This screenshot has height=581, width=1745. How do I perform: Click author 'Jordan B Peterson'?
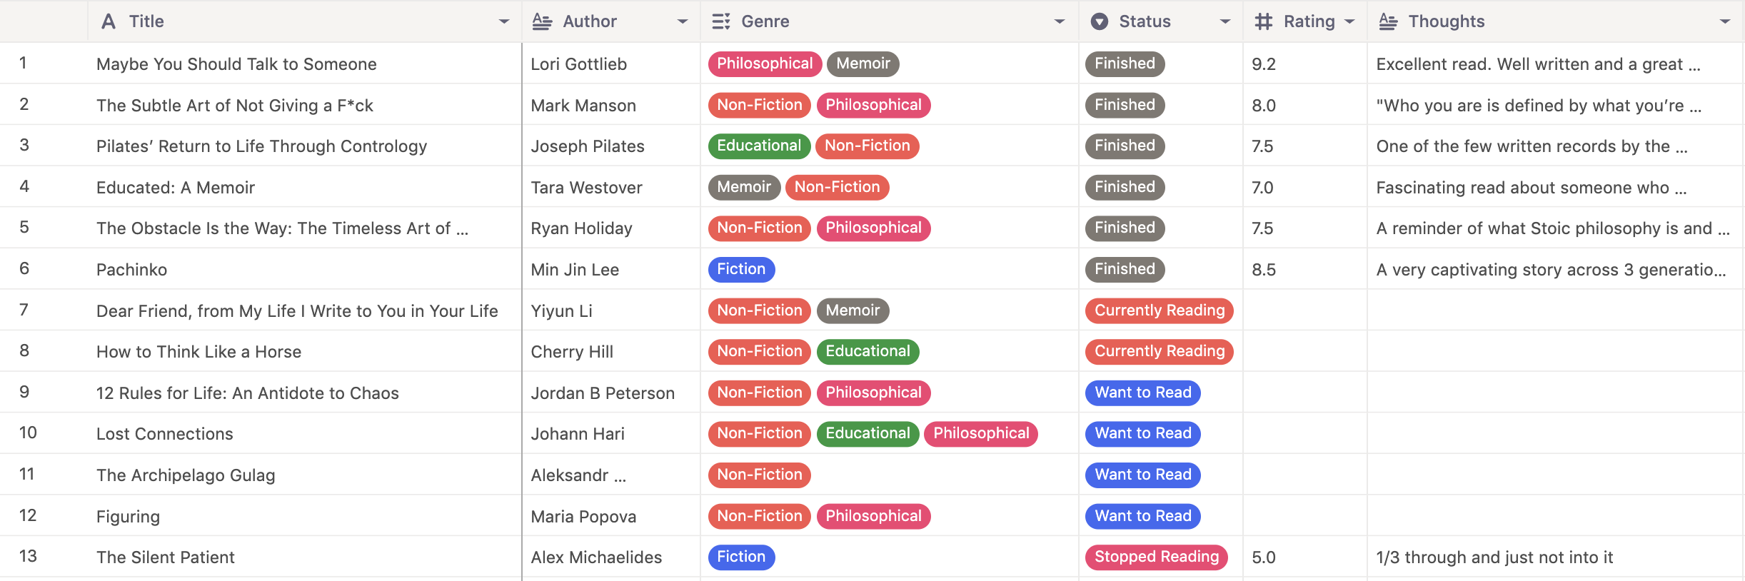pos(603,393)
